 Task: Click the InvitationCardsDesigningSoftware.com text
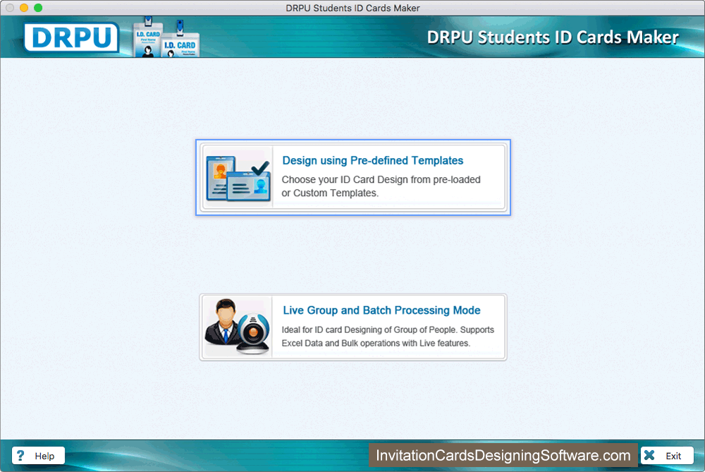click(503, 455)
